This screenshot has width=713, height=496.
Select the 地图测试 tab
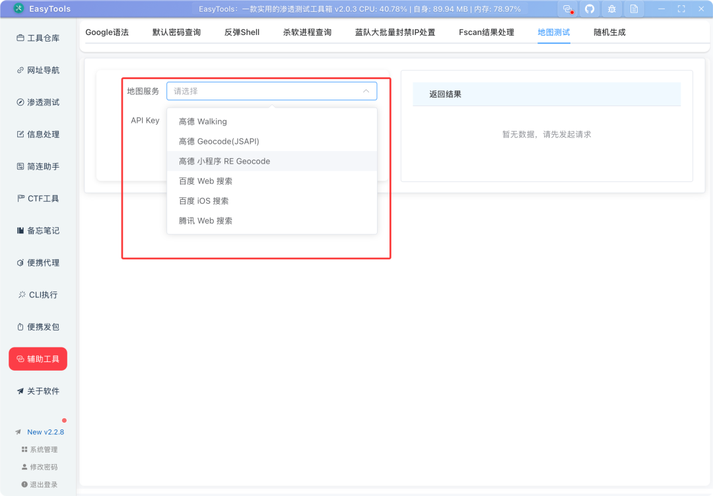[554, 32]
